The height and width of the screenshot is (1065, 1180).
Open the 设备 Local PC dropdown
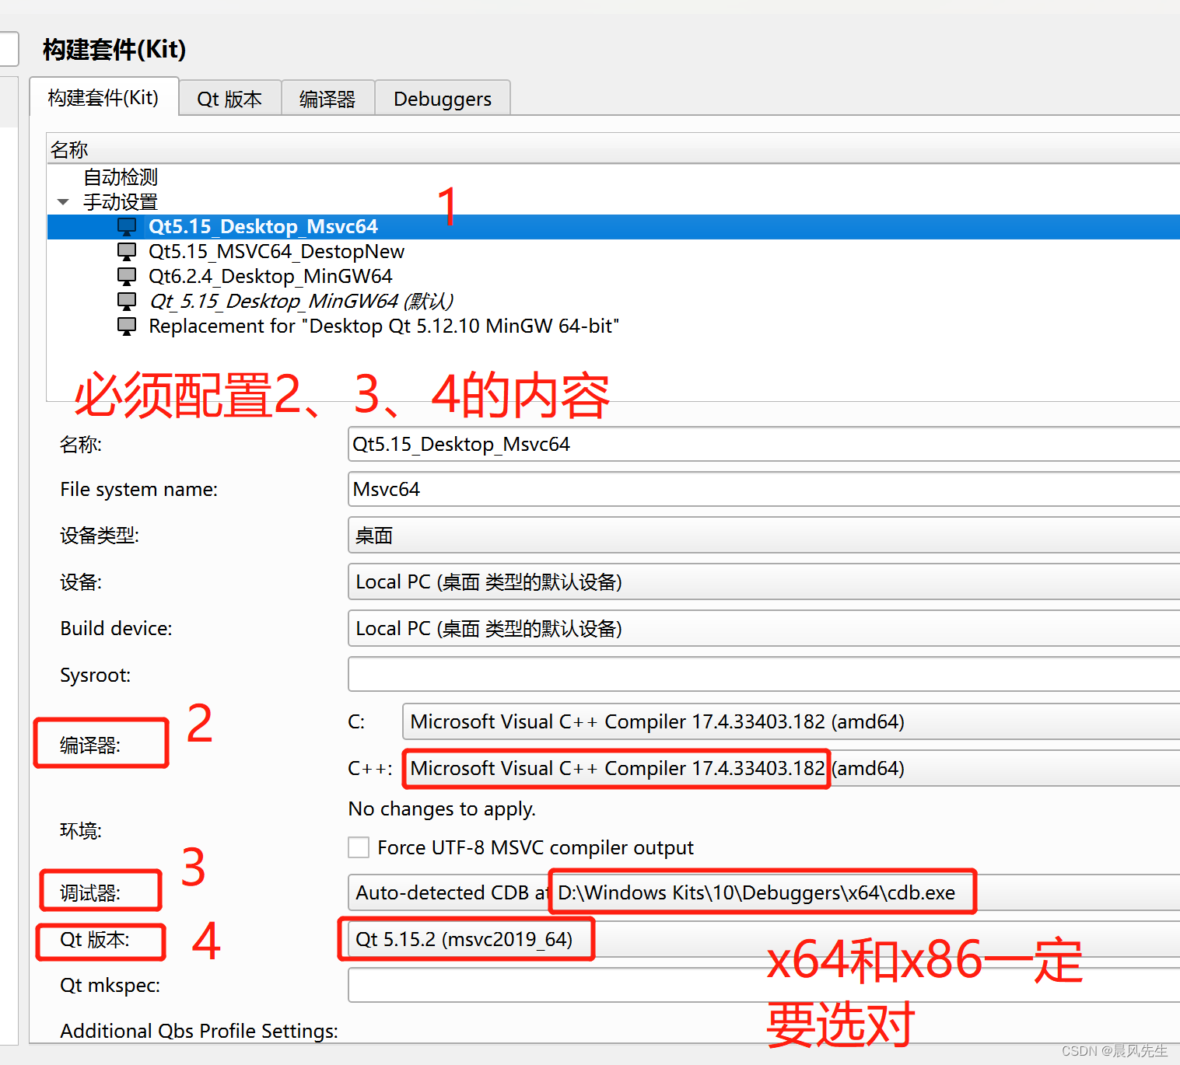pos(764,581)
